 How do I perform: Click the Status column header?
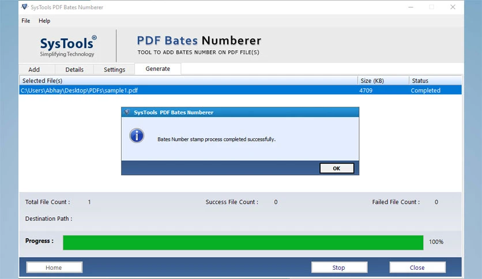pos(435,81)
